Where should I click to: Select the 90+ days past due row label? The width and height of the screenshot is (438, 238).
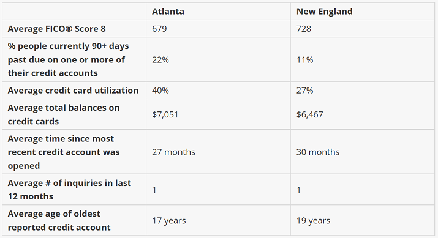(68, 59)
